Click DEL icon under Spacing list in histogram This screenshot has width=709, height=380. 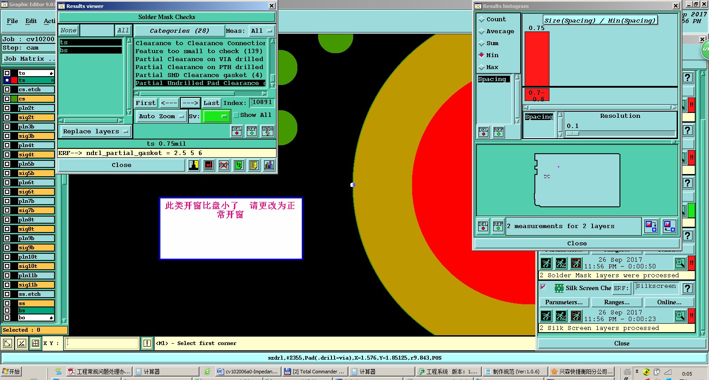(483, 132)
